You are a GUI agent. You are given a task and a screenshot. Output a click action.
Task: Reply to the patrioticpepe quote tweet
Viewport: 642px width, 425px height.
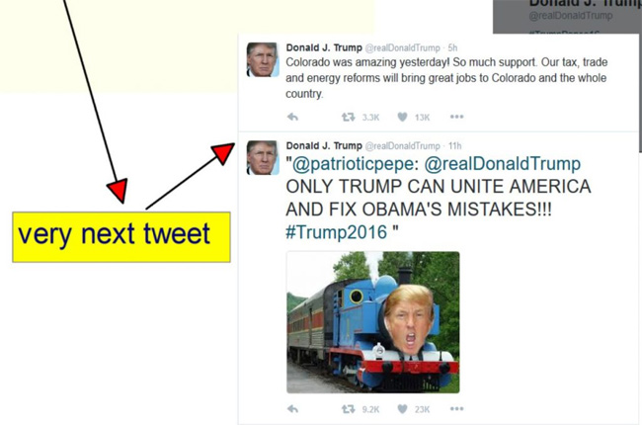click(292, 408)
